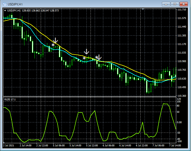The width and height of the screenshot is (191, 151).
Task: Click the 111.170 price scale label
Action: 182,44
